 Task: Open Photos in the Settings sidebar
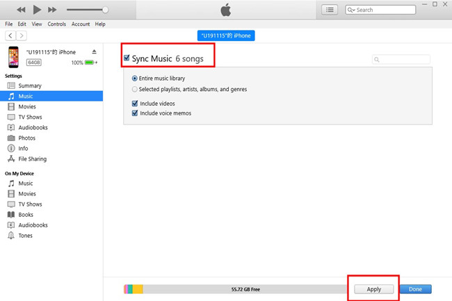click(51, 138)
